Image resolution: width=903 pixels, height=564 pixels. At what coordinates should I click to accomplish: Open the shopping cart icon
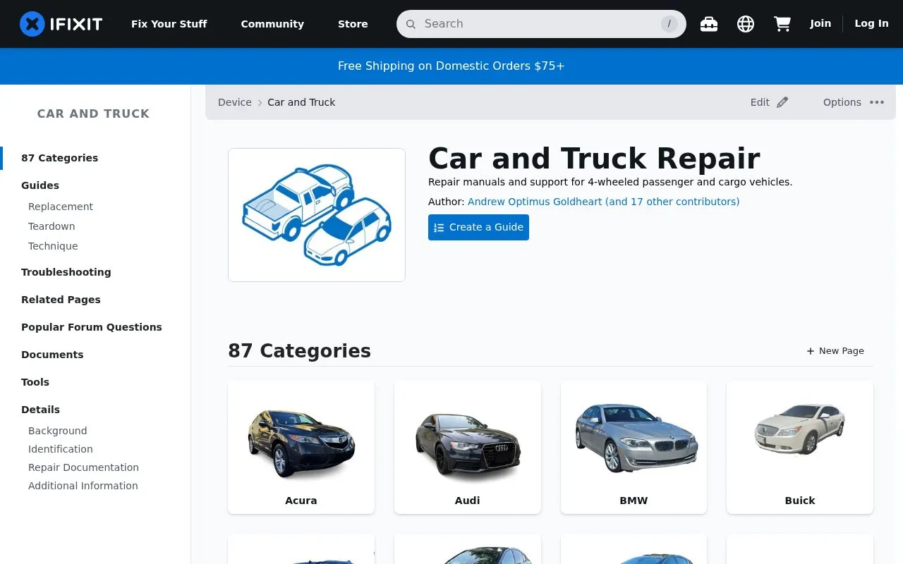coord(782,24)
